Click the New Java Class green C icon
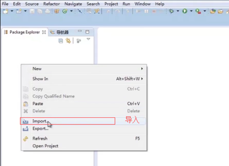Image resolution: width=229 pixels, height=166 pixels. [x=65, y=11]
